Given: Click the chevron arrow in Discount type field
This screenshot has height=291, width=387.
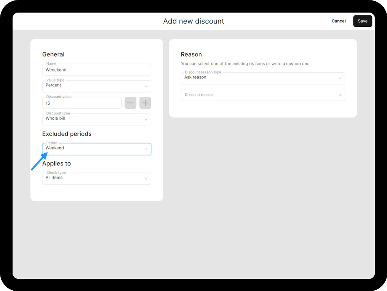Looking at the screenshot, I should point(146,120).
